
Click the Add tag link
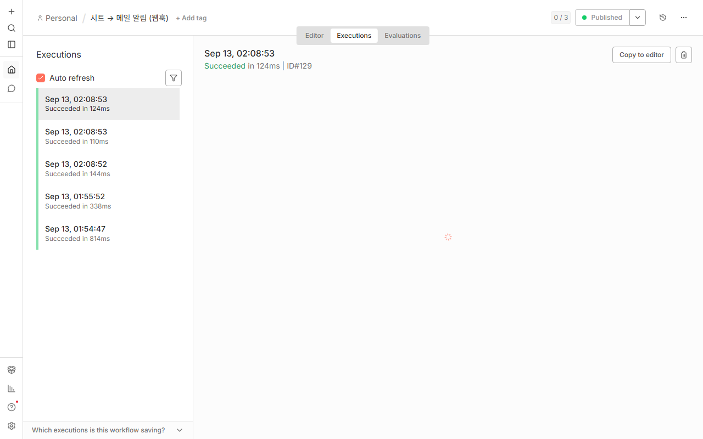click(x=191, y=18)
